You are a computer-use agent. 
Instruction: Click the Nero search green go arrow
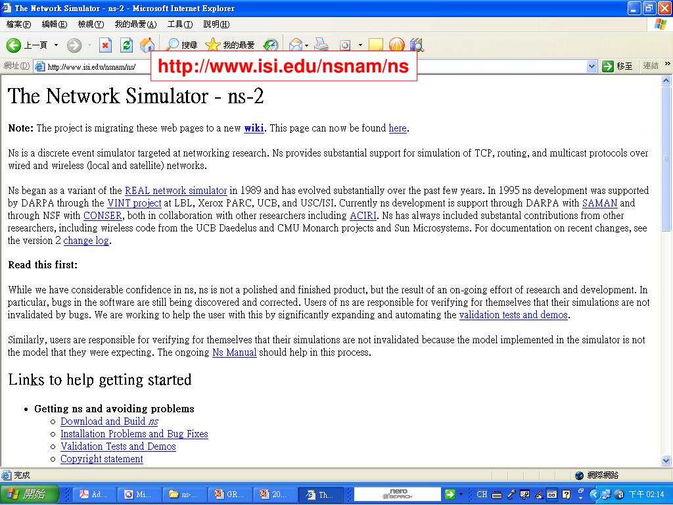[x=450, y=494]
